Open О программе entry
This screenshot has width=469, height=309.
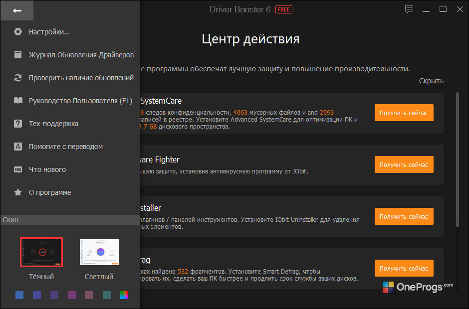[50, 192]
